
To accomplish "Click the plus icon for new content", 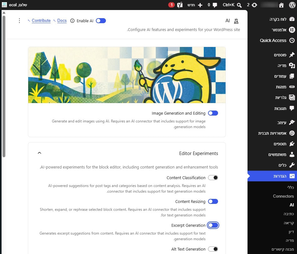I will pyautogui.click(x=200, y=5).
